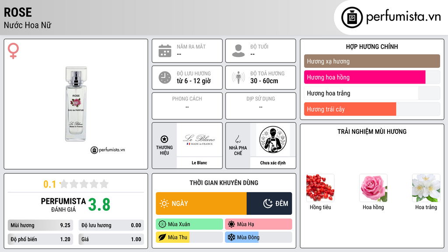Screen dimensions: 448x252
Task: Click the Perfumista đánh giá label
Action: 63,205
